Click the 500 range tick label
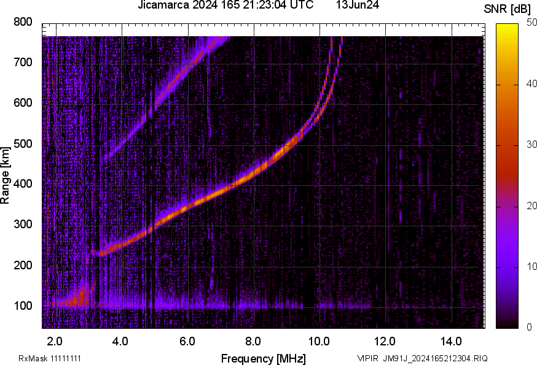537x365 pixels. pyautogui.click(x=23, y=144)
